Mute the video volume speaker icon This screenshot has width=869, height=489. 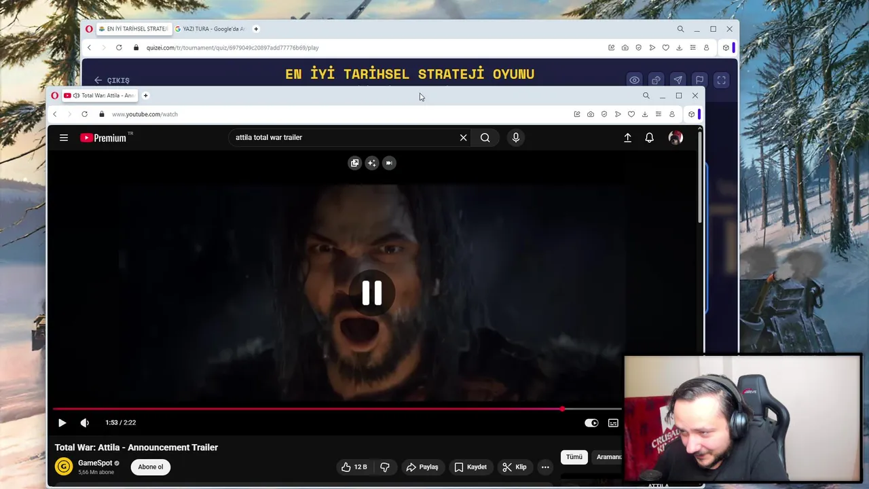coord(85,422)
